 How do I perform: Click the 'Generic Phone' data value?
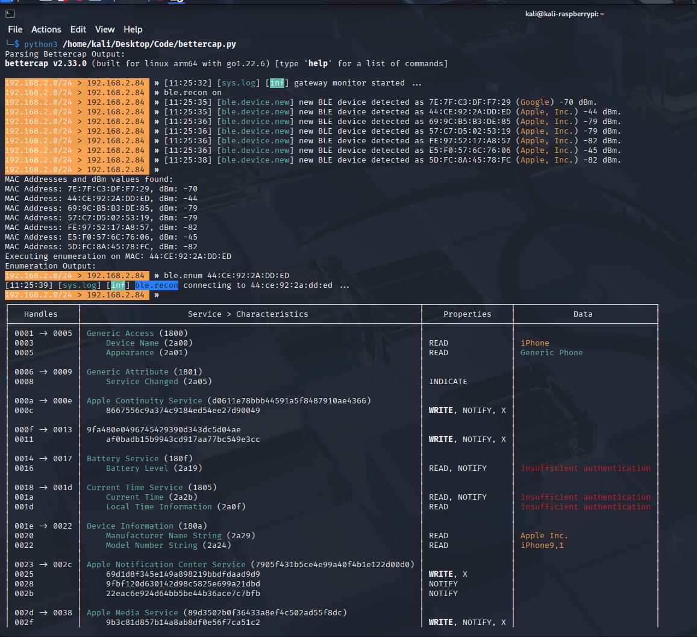pyautogui.click(x=552, y=353)
